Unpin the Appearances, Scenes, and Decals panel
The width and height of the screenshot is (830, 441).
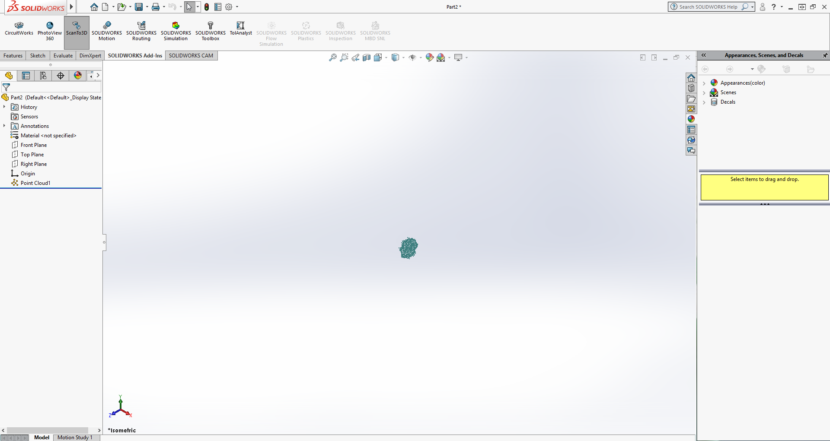(825, 55)
